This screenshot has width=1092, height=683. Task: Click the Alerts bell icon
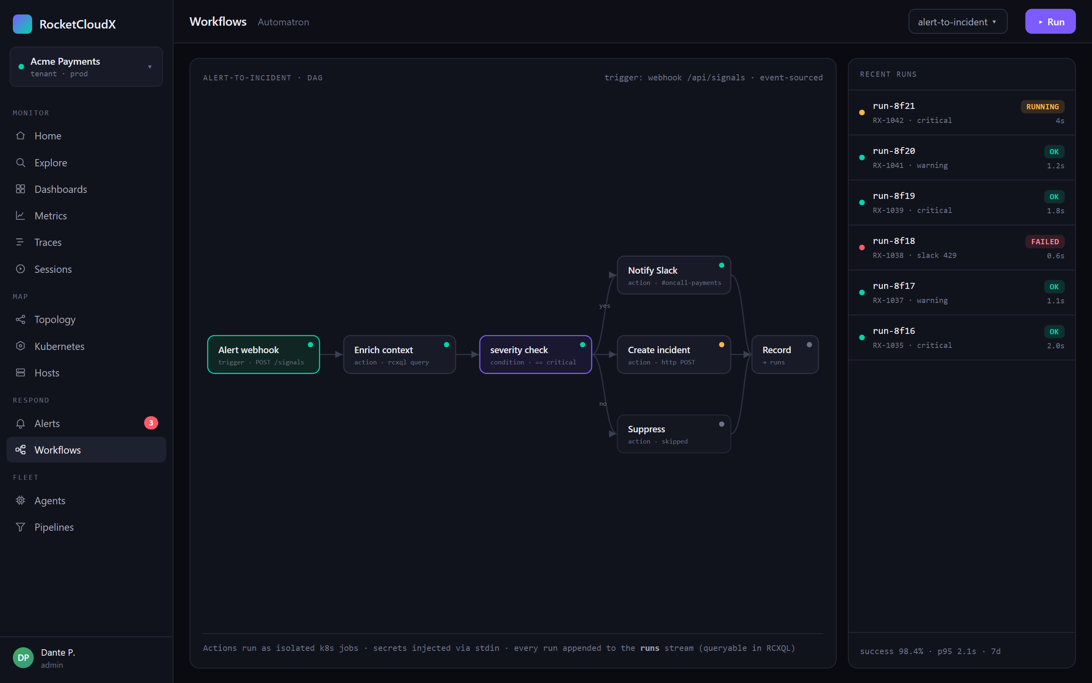20,423
